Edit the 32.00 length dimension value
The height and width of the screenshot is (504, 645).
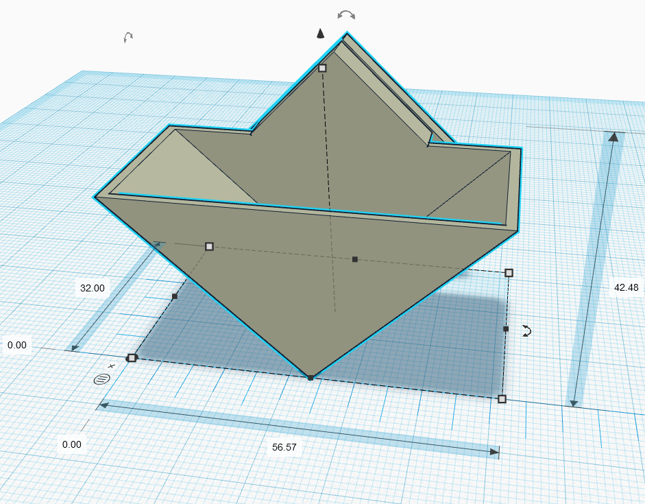[x=92, y=288]
